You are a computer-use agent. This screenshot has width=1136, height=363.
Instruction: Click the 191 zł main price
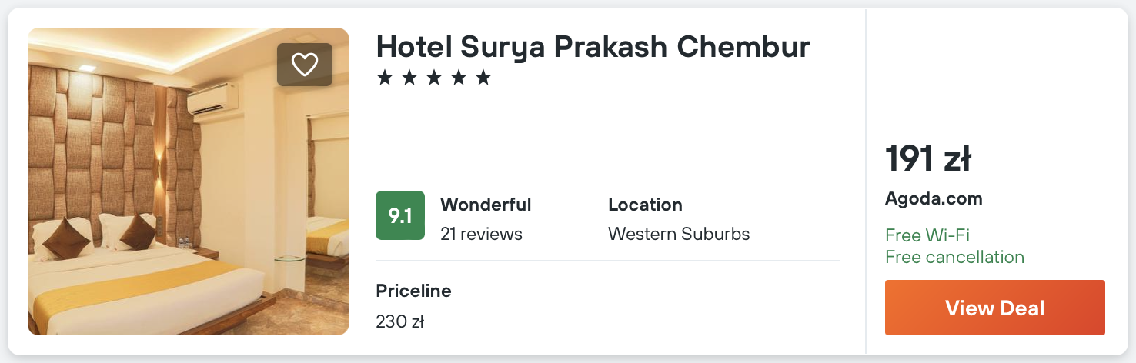point(928,159)
